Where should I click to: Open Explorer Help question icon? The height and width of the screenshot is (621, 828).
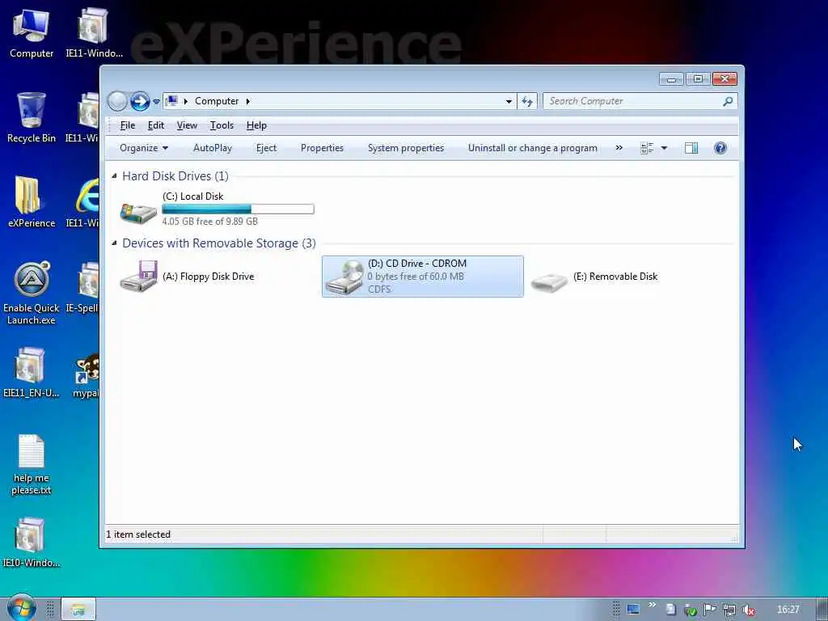pyautogui.click(x=720, y=148)
